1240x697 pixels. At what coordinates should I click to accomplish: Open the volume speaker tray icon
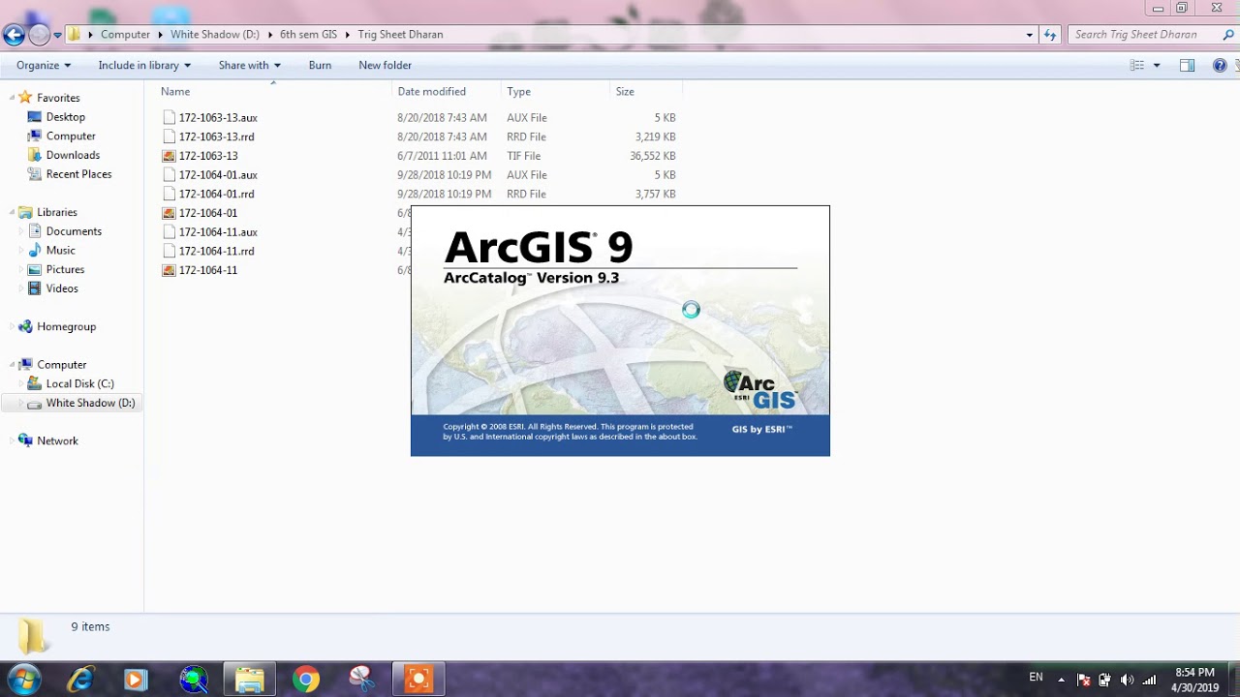[1127, 680]
